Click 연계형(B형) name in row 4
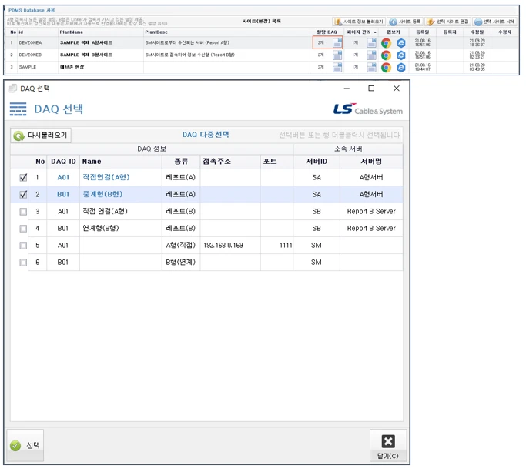Viewport: 526px width, 472px height. [x=101, y=229]
